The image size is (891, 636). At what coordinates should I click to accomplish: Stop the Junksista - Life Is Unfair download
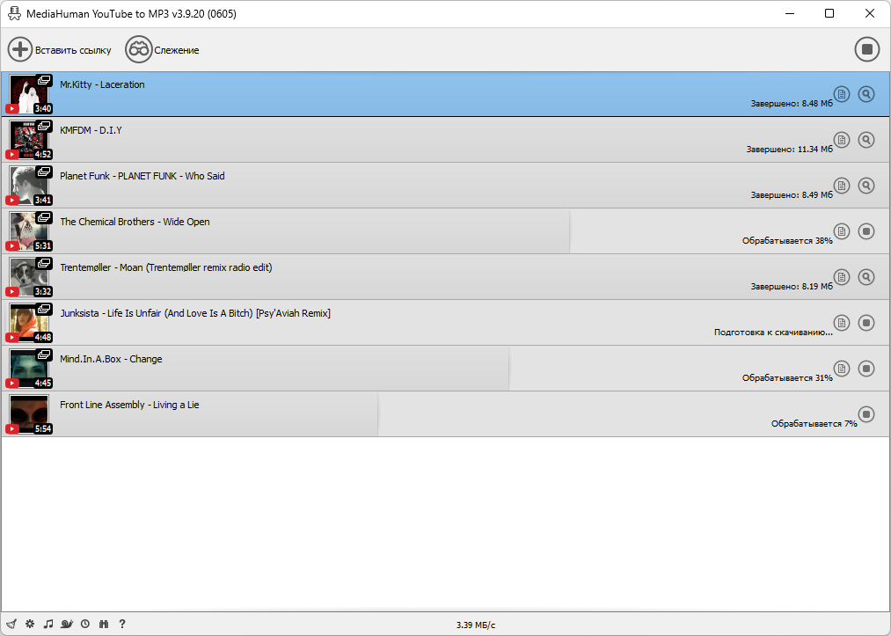[866, 323]
